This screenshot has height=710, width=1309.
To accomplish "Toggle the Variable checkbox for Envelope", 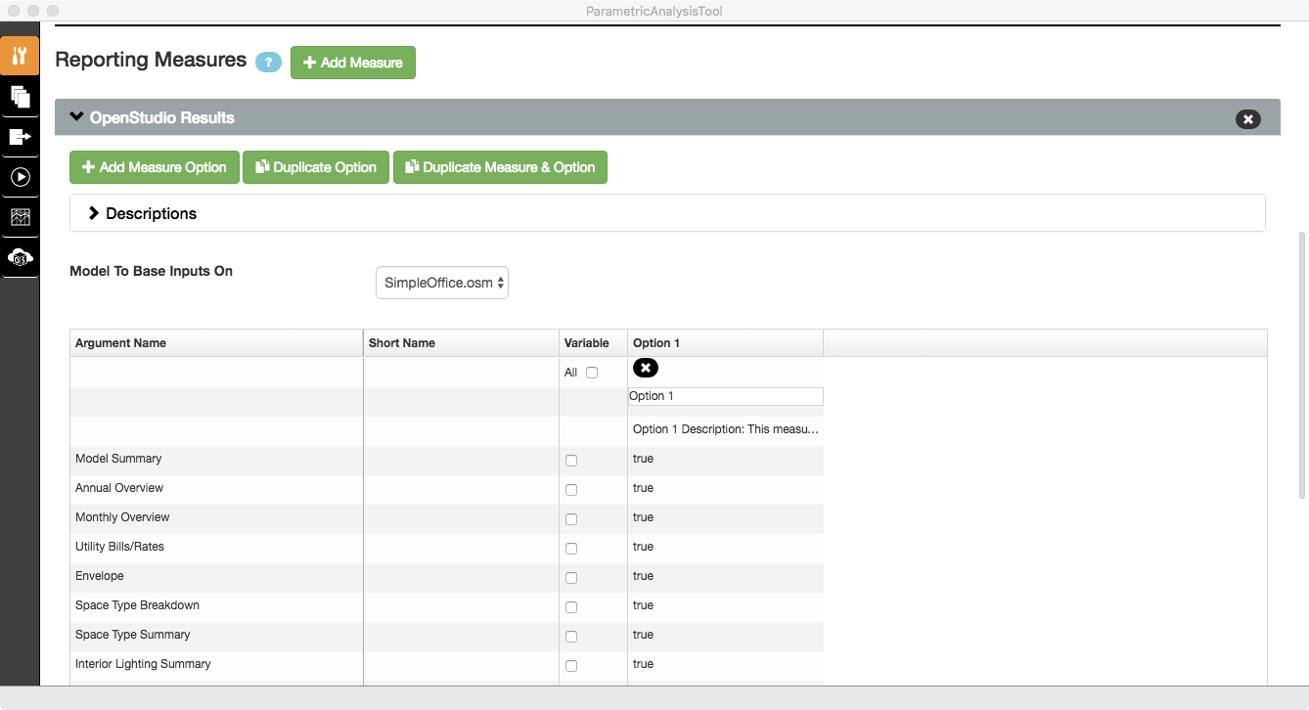I will pos(571,577).
